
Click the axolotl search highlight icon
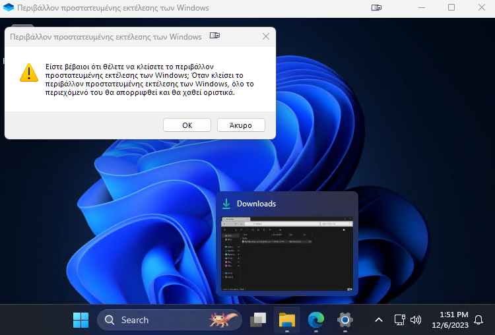pos(223,319)
